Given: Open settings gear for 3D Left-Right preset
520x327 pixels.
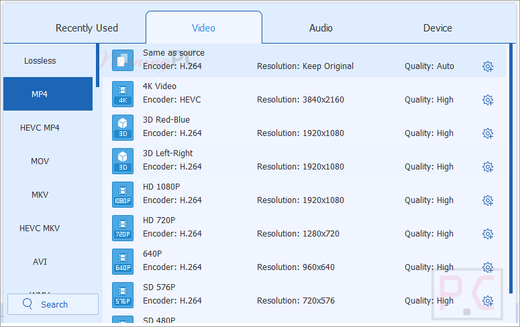Looking at the screenshot, I should tap(488, 167).
